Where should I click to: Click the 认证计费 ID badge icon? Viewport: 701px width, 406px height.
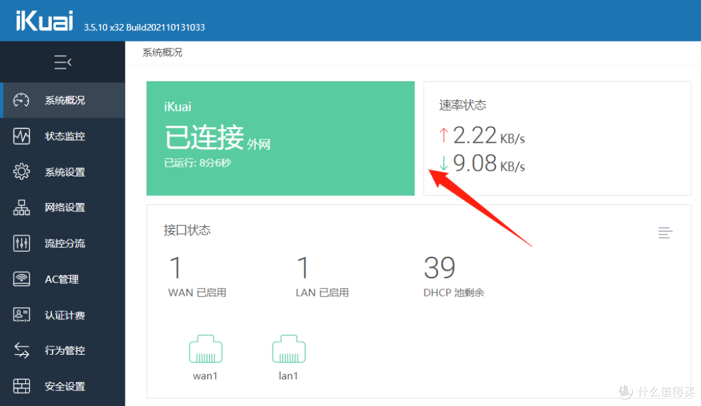pyautogui.click(x=21, y=315)
